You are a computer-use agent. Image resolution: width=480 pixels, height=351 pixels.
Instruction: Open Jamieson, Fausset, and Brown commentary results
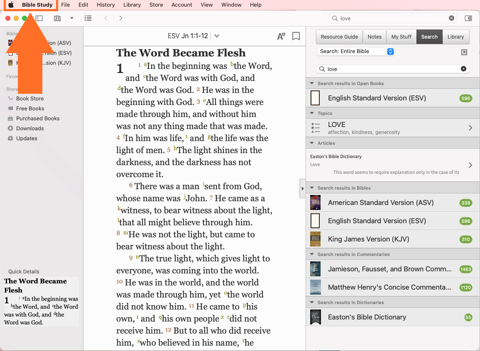pyautogui.click(x=393, y=269)
